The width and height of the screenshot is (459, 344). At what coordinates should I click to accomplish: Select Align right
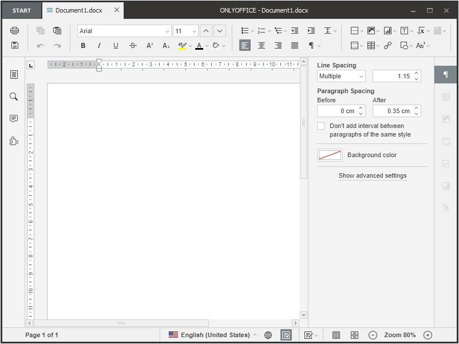tap(278, 46)
